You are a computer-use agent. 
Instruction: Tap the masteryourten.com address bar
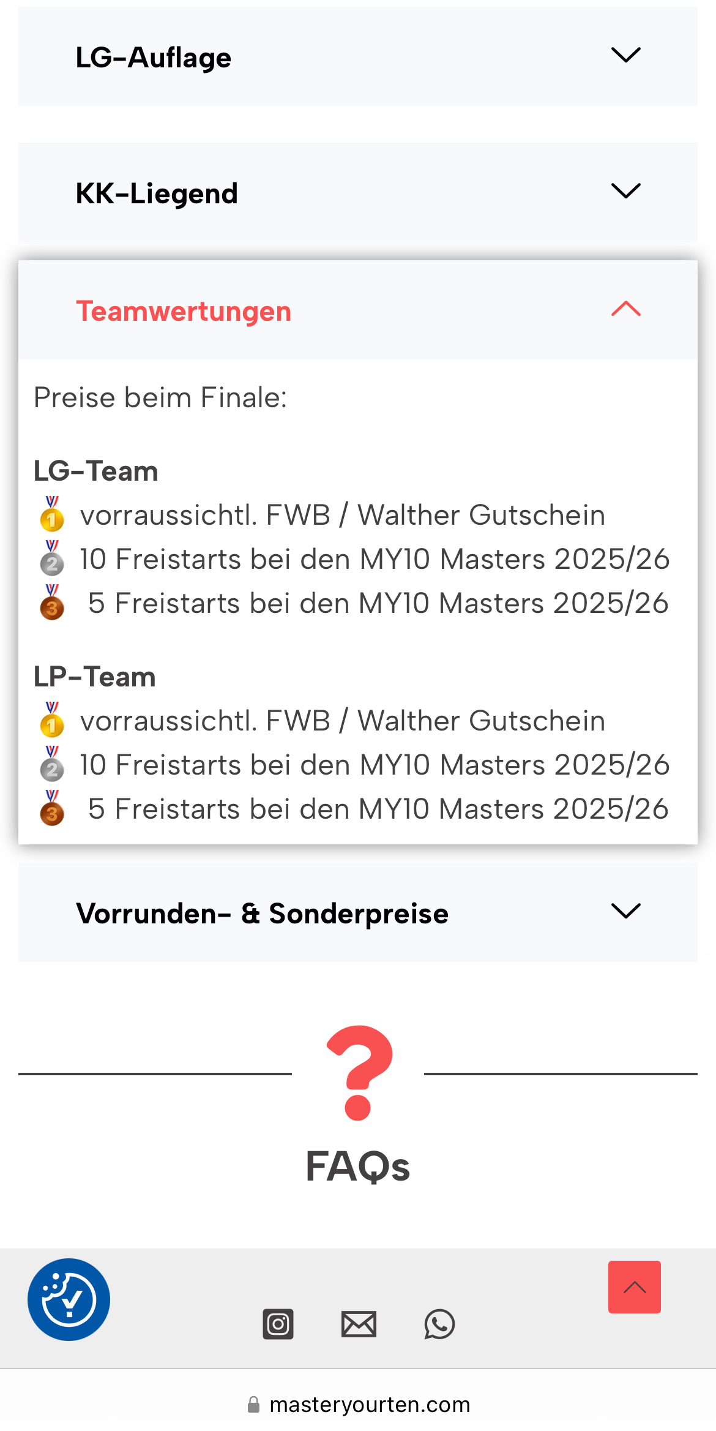tap(370, 1404)
